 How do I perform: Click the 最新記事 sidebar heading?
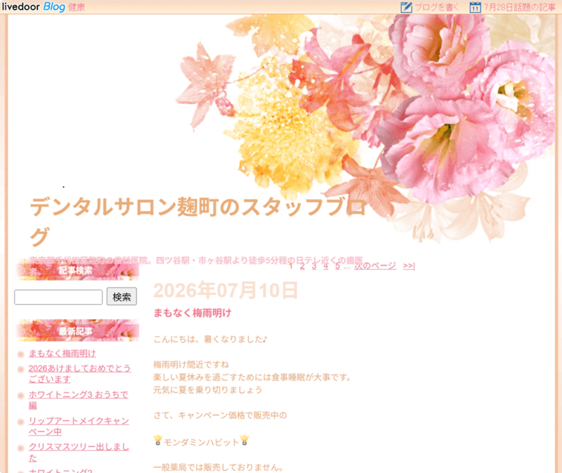76,331
